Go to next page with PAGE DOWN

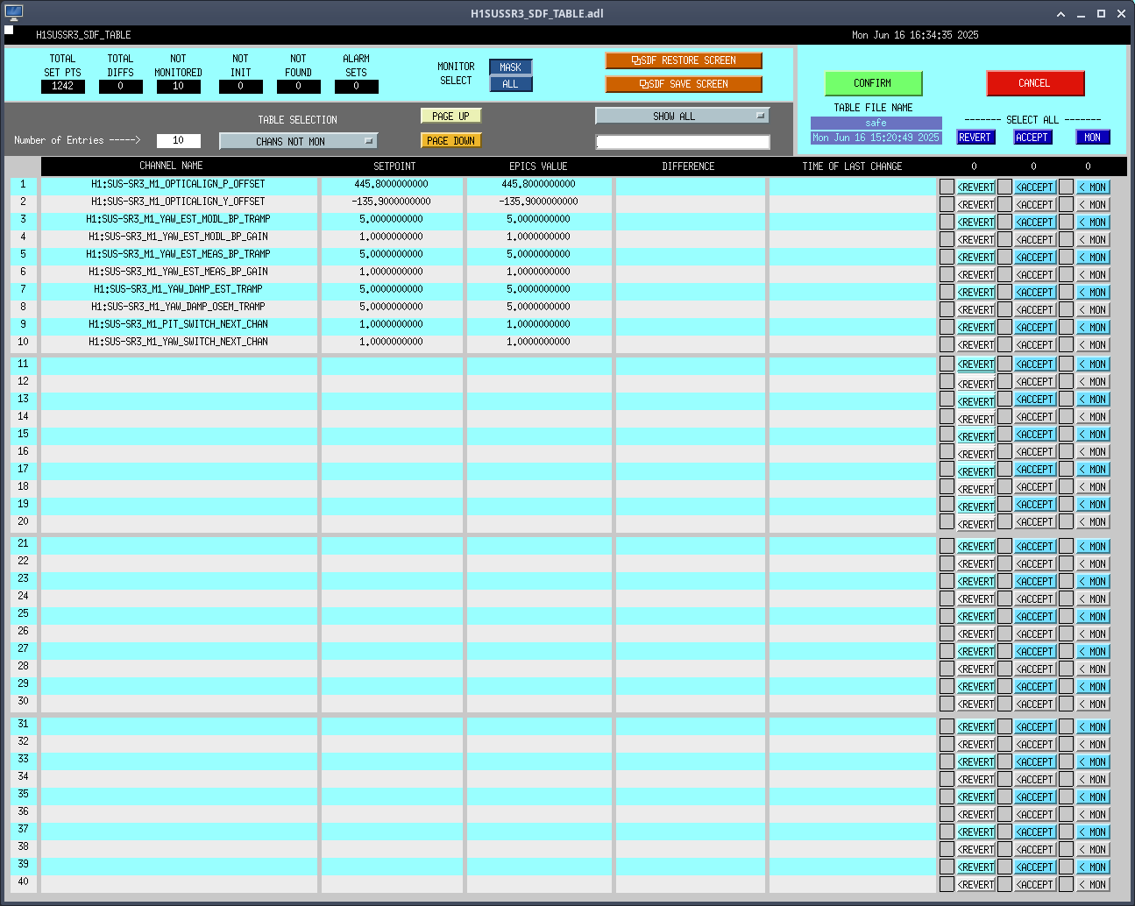click(x=451, y=140)
